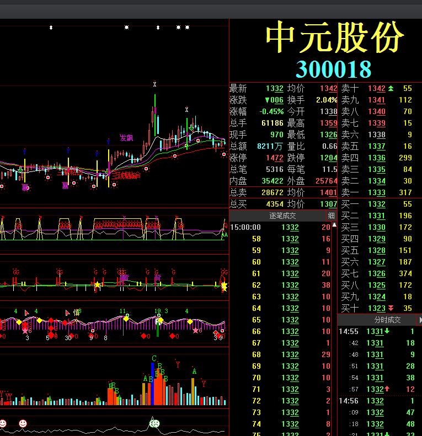Screen dimensions: 422x436
Task: Click 总买 value 4354
Action: pos(275,204)
